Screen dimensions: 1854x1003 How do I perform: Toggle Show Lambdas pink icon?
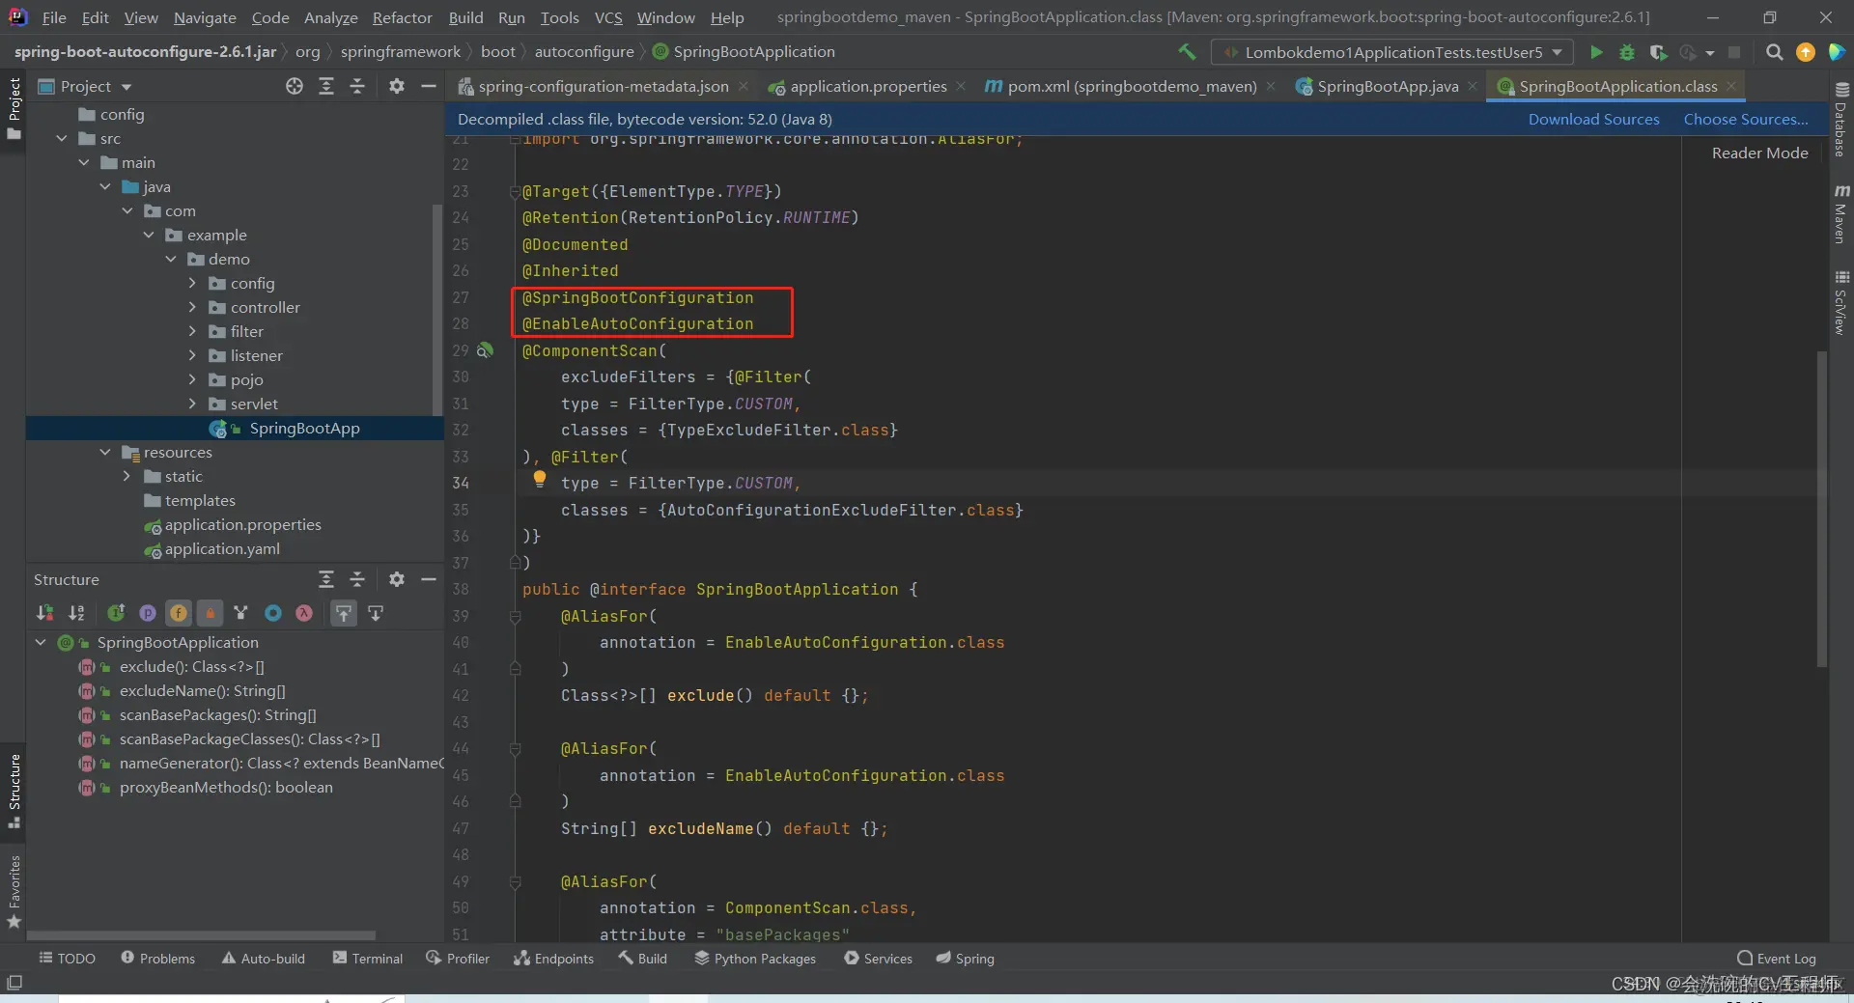[304, 613]
